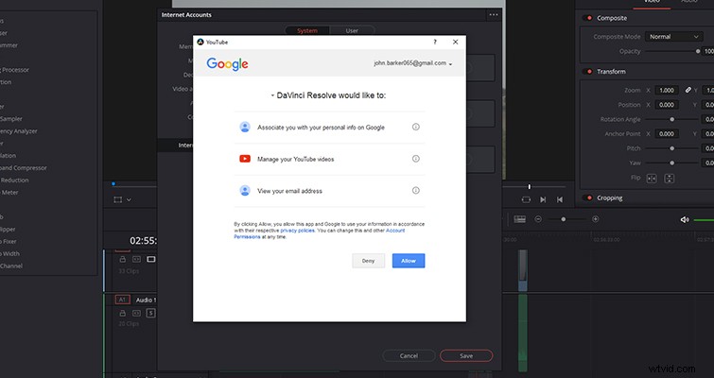
Task: Save the Internet Accounts preferences
Action: pyautogui.click(x=466, y=355)
